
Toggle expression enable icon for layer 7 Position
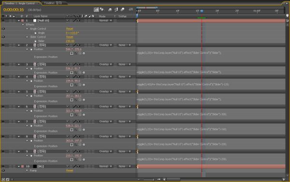coord(72,130)
